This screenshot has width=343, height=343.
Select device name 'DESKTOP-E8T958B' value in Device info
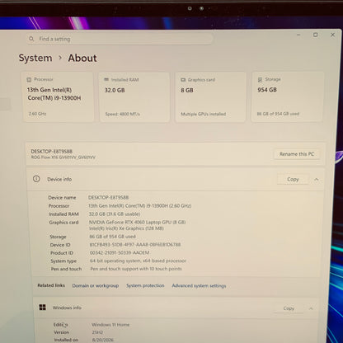[108, 198]
